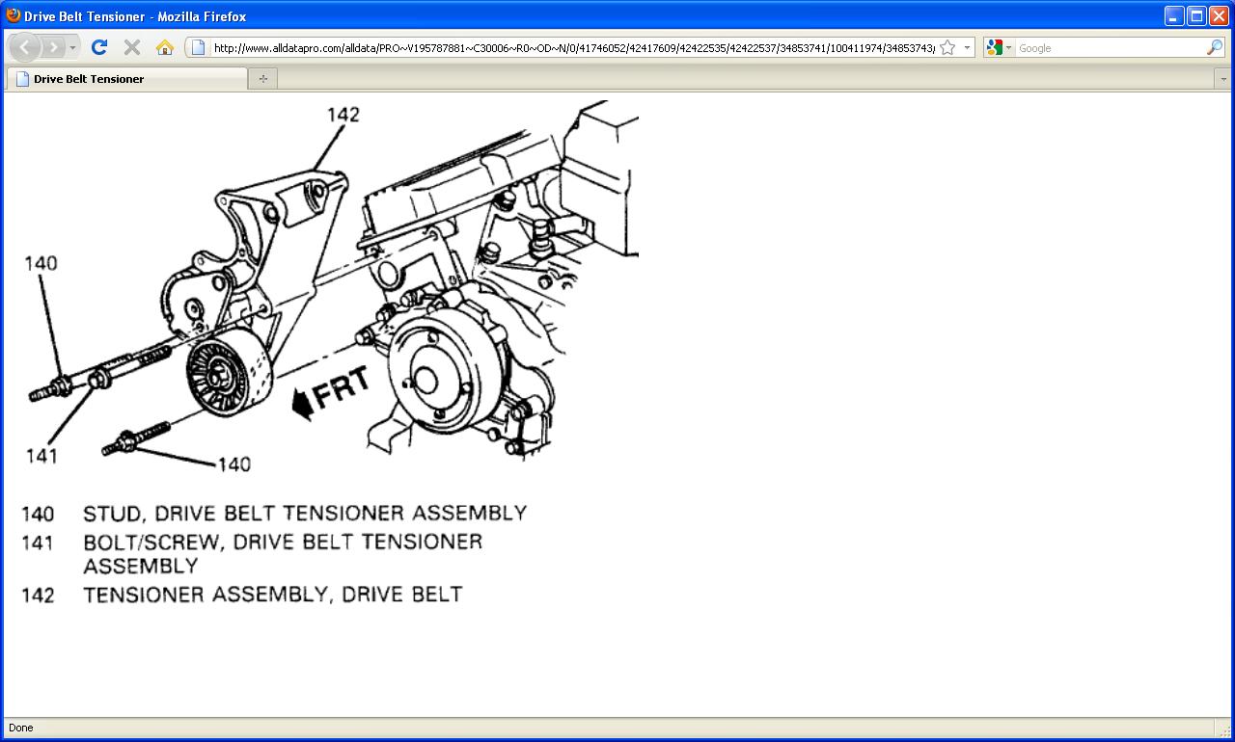1235x742 pixels.
Task: Click the search magnifier icon
Action: (x=1215, y=47)
